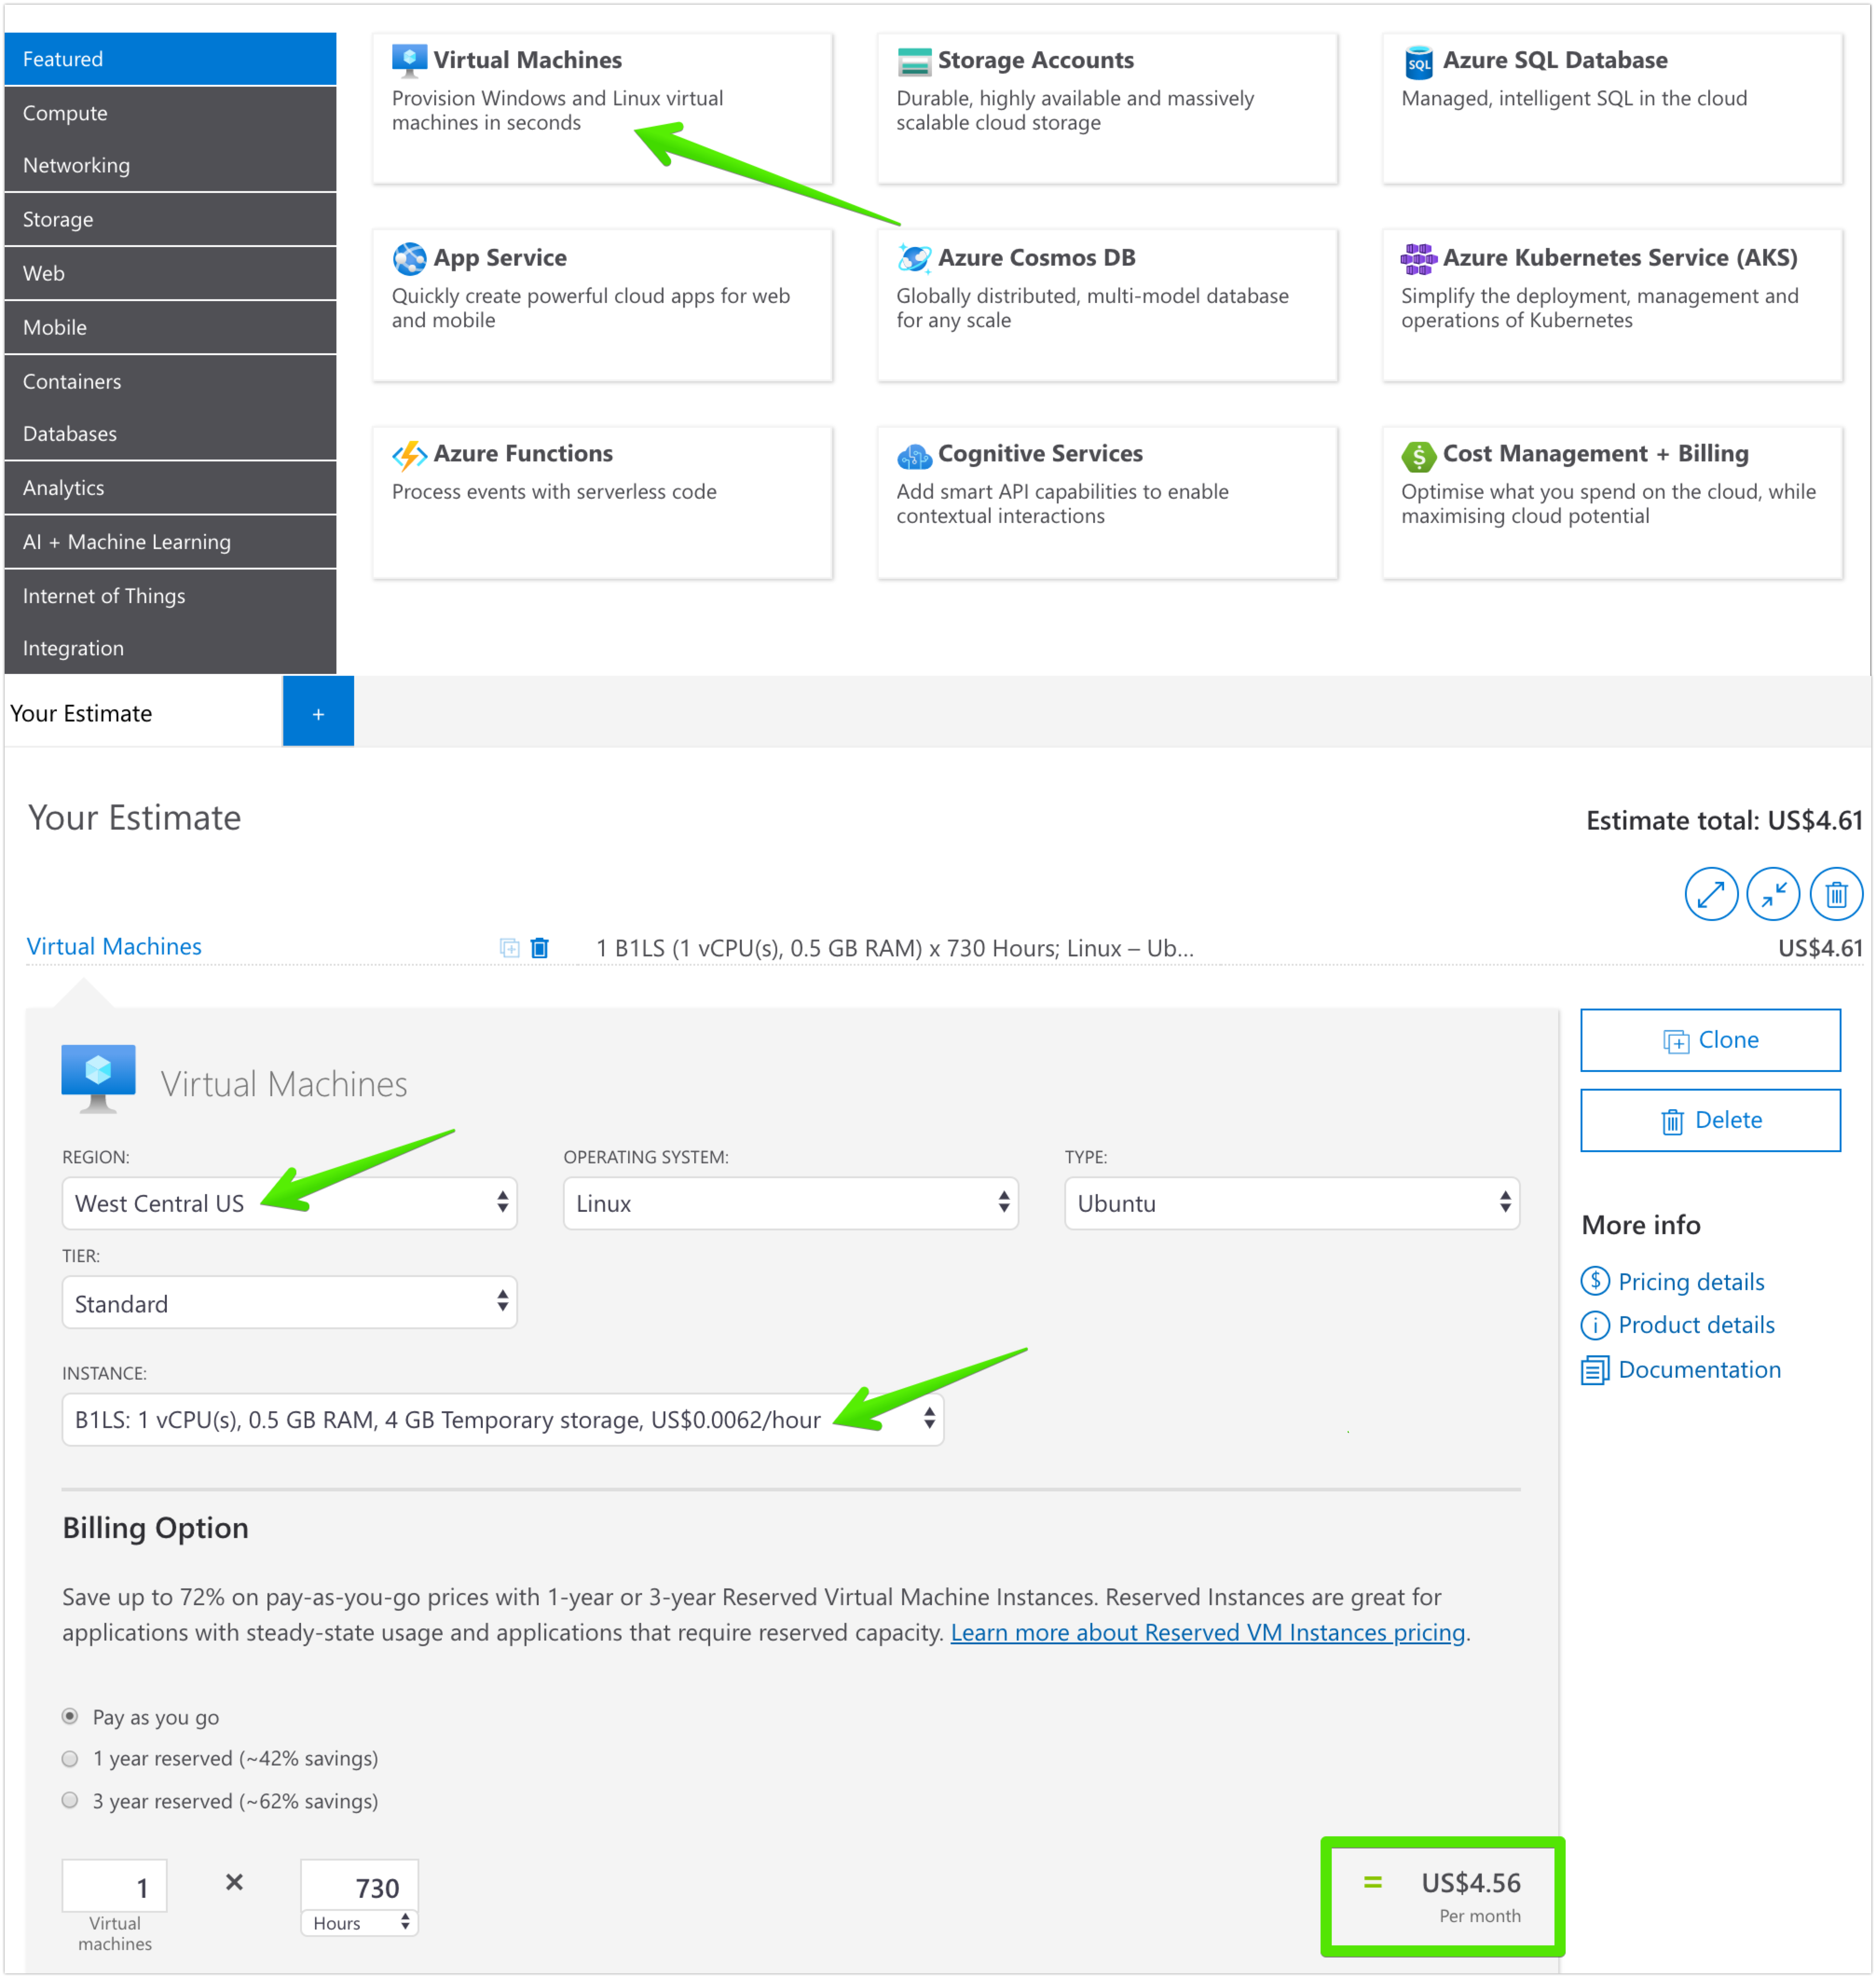Click the Virtual Machines monitor icon in the product grid
The height and width of the screenshot is (1978, 1876).
tap(409, 61)
